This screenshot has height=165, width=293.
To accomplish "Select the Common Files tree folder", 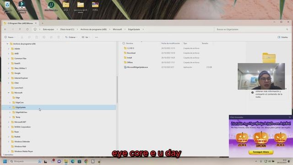I will click(20, 59).
